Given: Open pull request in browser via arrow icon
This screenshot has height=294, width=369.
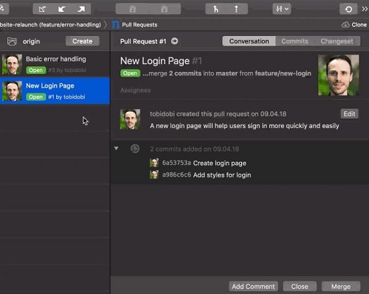Looking at the screenshot, I should pyautogui.click(x=174, y=41).
